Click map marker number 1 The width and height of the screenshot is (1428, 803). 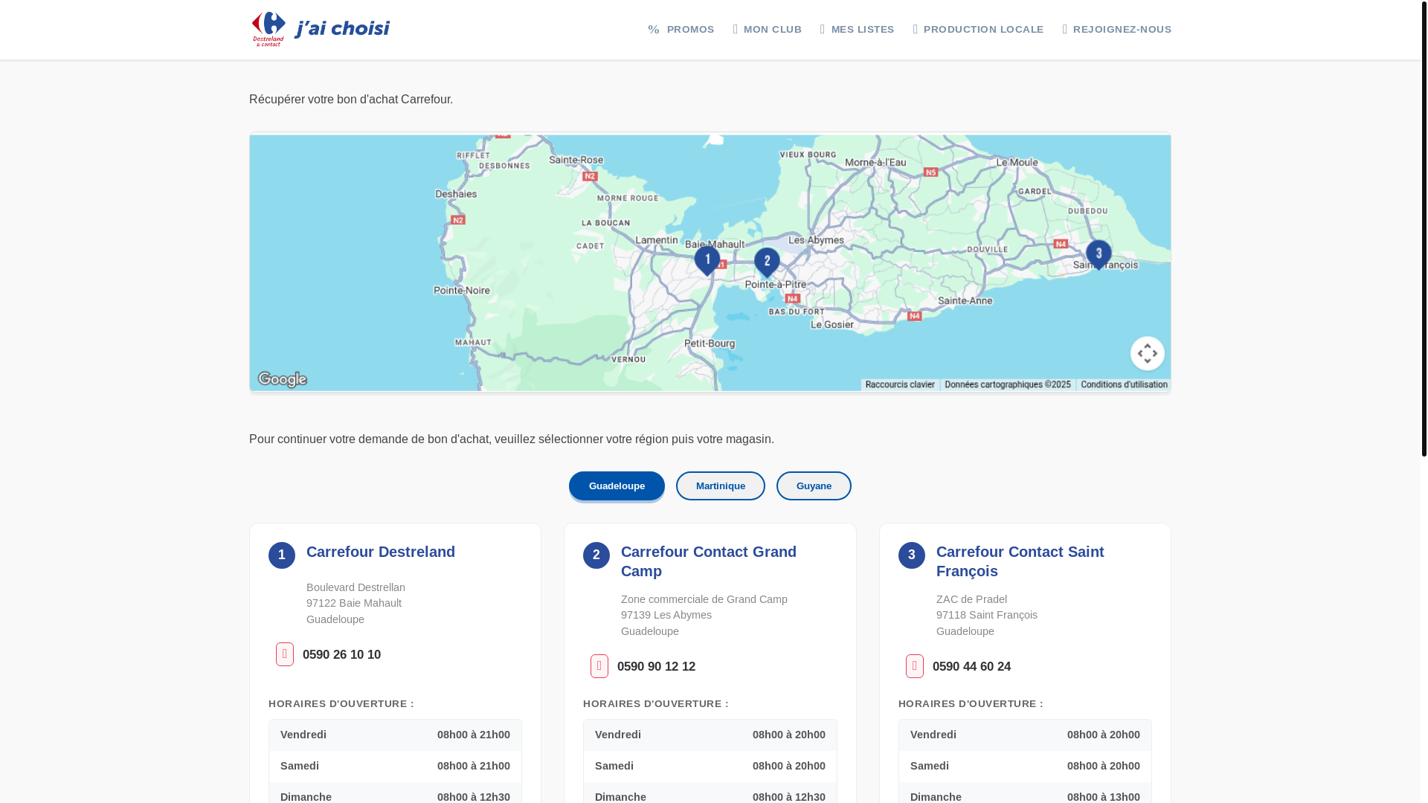coord(707,261)
